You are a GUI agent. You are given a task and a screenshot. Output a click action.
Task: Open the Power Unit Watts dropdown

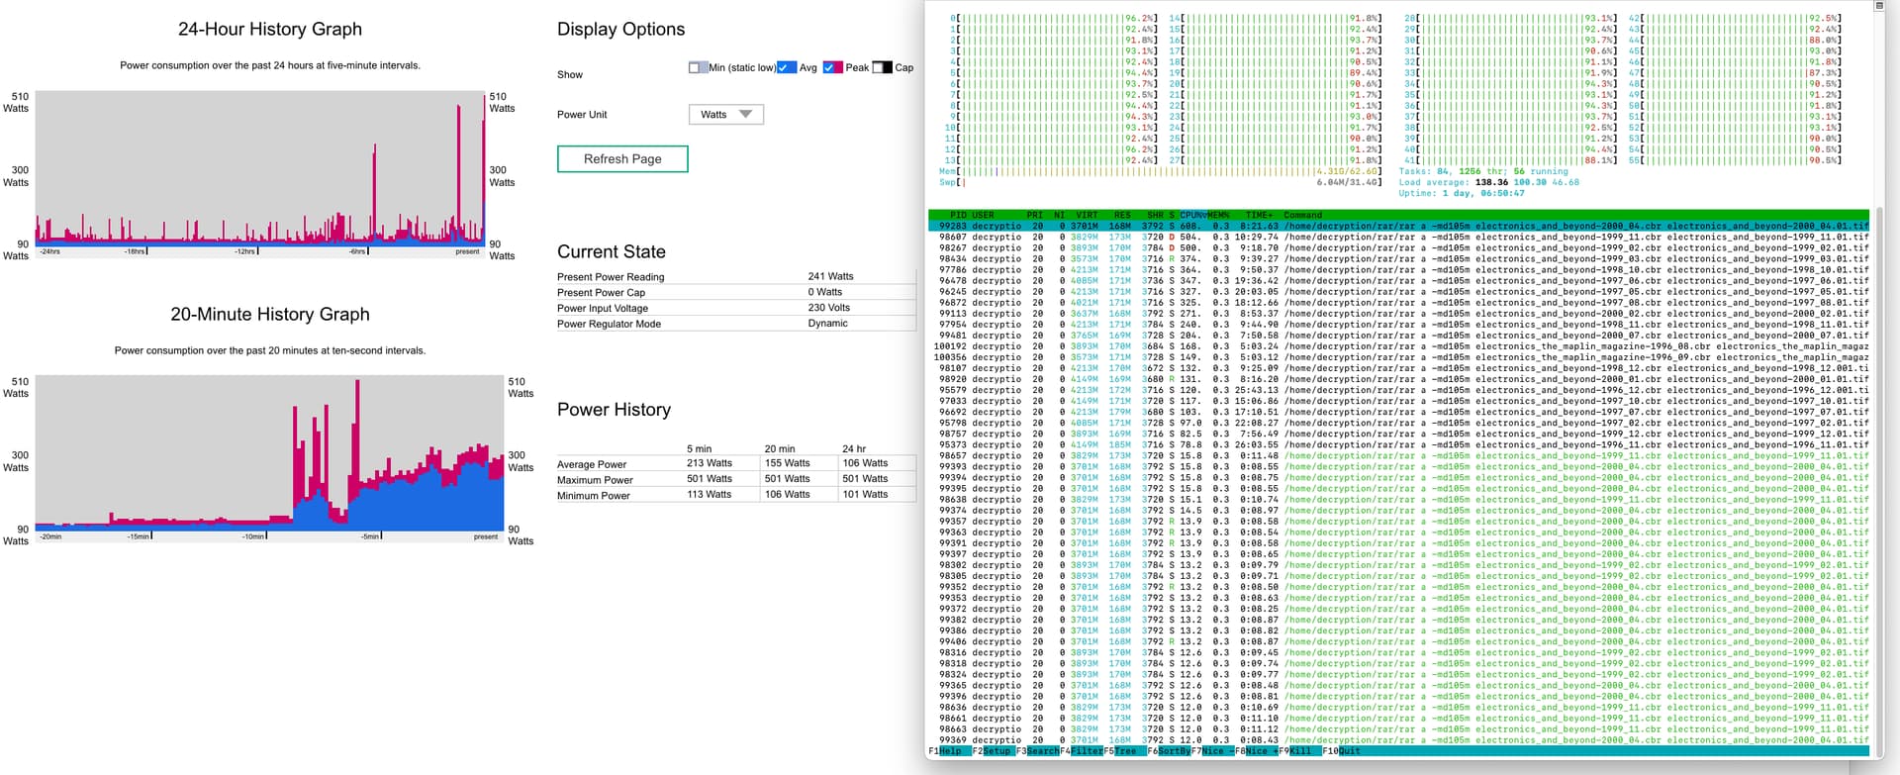tap(726, 114)
